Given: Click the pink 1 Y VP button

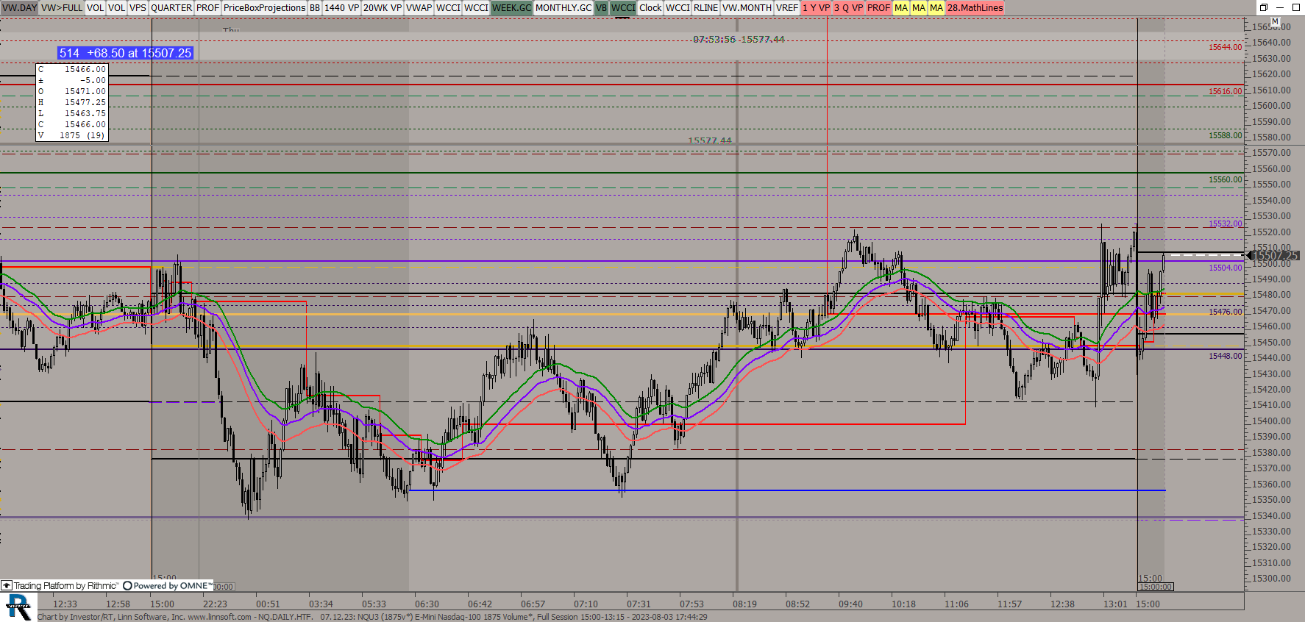Looking at the screenshot, I should 816,7.
